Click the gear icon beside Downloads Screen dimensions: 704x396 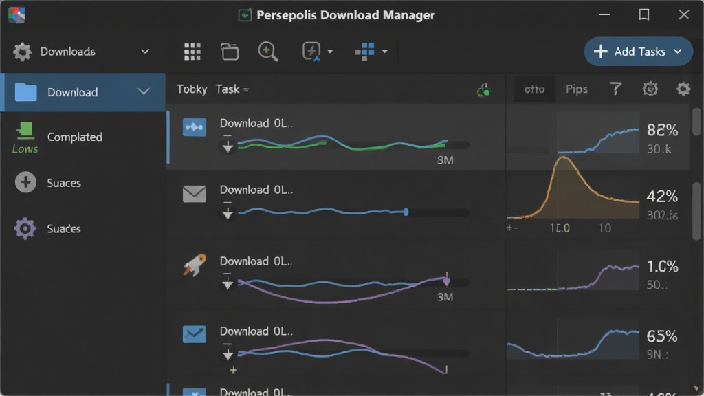coord(22,52)
